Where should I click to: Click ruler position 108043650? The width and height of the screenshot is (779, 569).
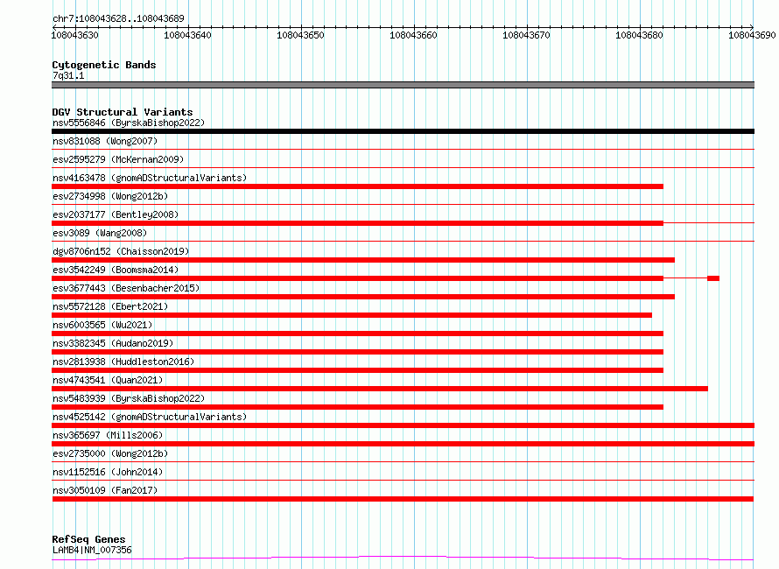tap(300, 35)
